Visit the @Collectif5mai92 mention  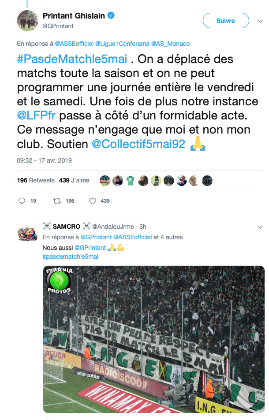click(138, 144)
